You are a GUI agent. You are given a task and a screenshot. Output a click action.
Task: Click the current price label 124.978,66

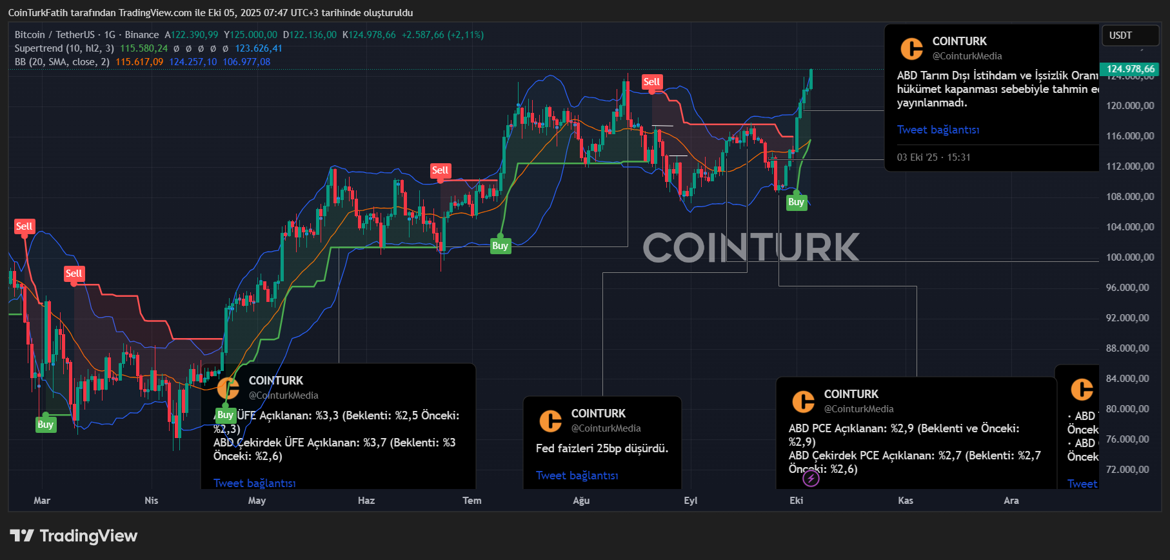coord(1131,69)
